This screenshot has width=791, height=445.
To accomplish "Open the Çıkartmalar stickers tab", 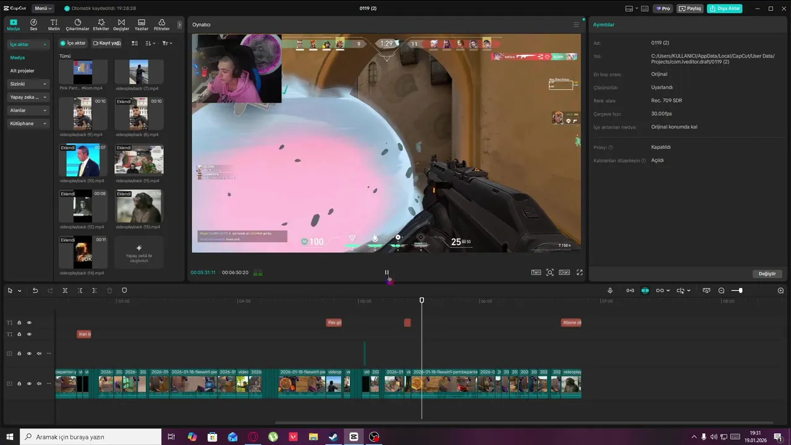I will (x=77, y=25).
